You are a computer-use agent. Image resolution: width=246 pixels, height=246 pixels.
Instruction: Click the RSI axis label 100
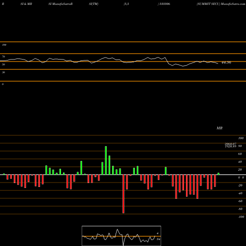click(x=4, y=45)
